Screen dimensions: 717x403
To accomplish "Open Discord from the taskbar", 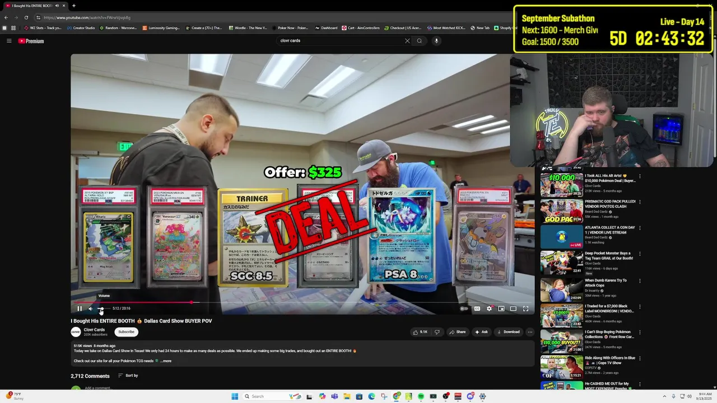I will point(471,396).
